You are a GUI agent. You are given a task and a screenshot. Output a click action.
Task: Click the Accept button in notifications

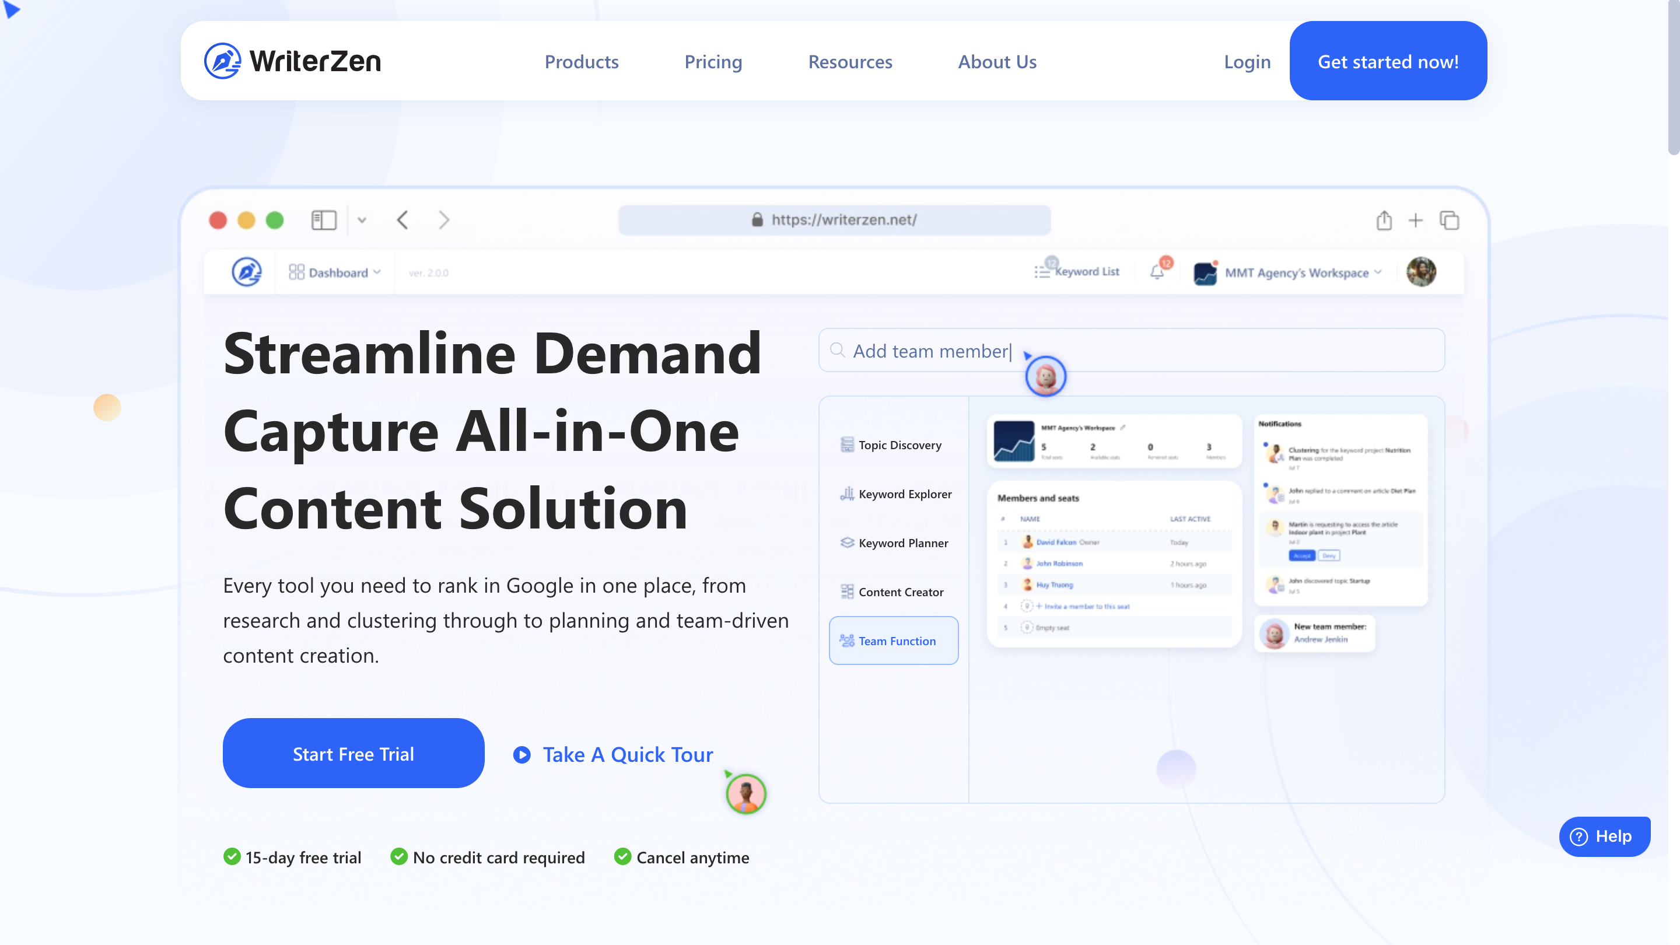(1302, 556)
